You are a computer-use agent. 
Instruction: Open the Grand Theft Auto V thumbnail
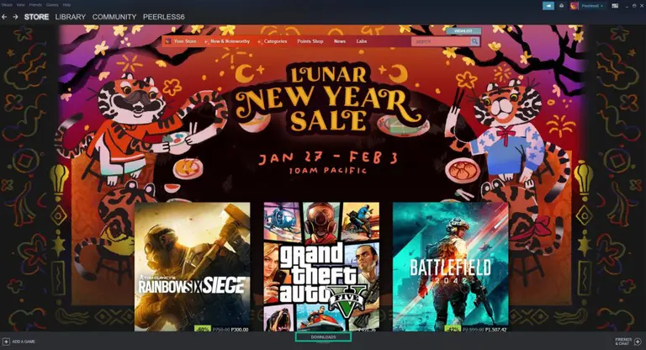[x=321, y=267]
